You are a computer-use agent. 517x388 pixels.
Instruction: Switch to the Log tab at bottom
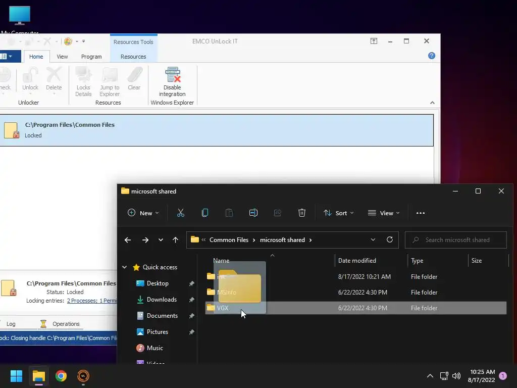pos(11,324)
